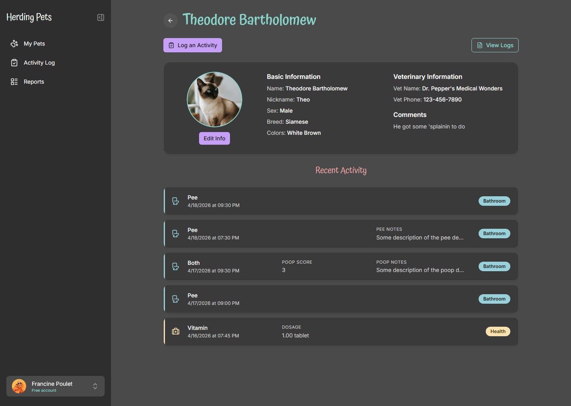Image resolution: width=571 pixels, height=406 pixels.
Task: Click Bathroom badge on Pee 4/18 09:30 PM
Action: (494, 201)
